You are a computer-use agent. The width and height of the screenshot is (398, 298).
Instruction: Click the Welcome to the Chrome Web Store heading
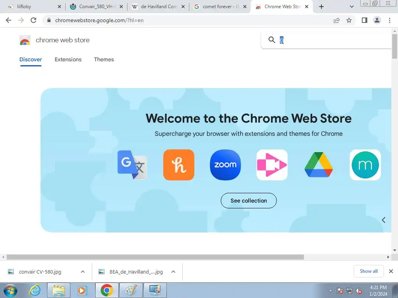point(248,118)
